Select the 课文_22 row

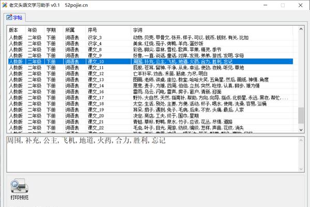click(x=150, y=128)
